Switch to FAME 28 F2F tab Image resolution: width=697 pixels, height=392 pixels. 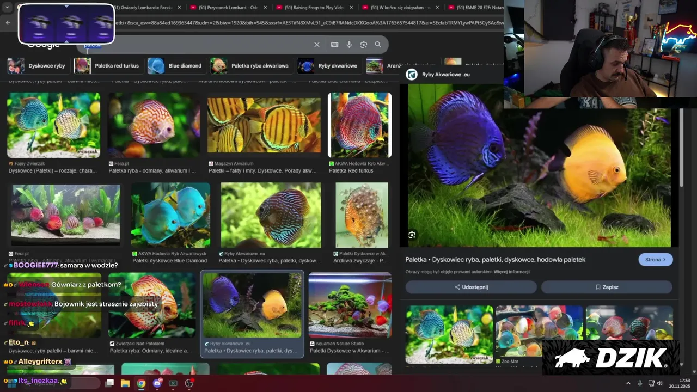475,8
